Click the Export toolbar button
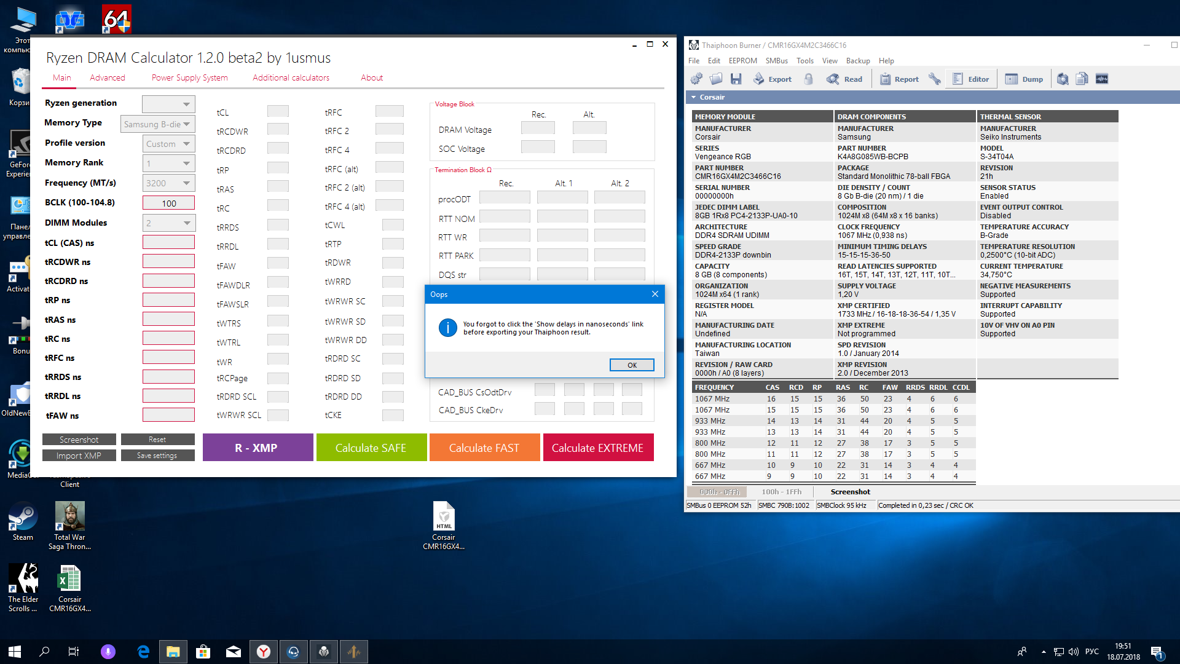 [x=773, y=79]
